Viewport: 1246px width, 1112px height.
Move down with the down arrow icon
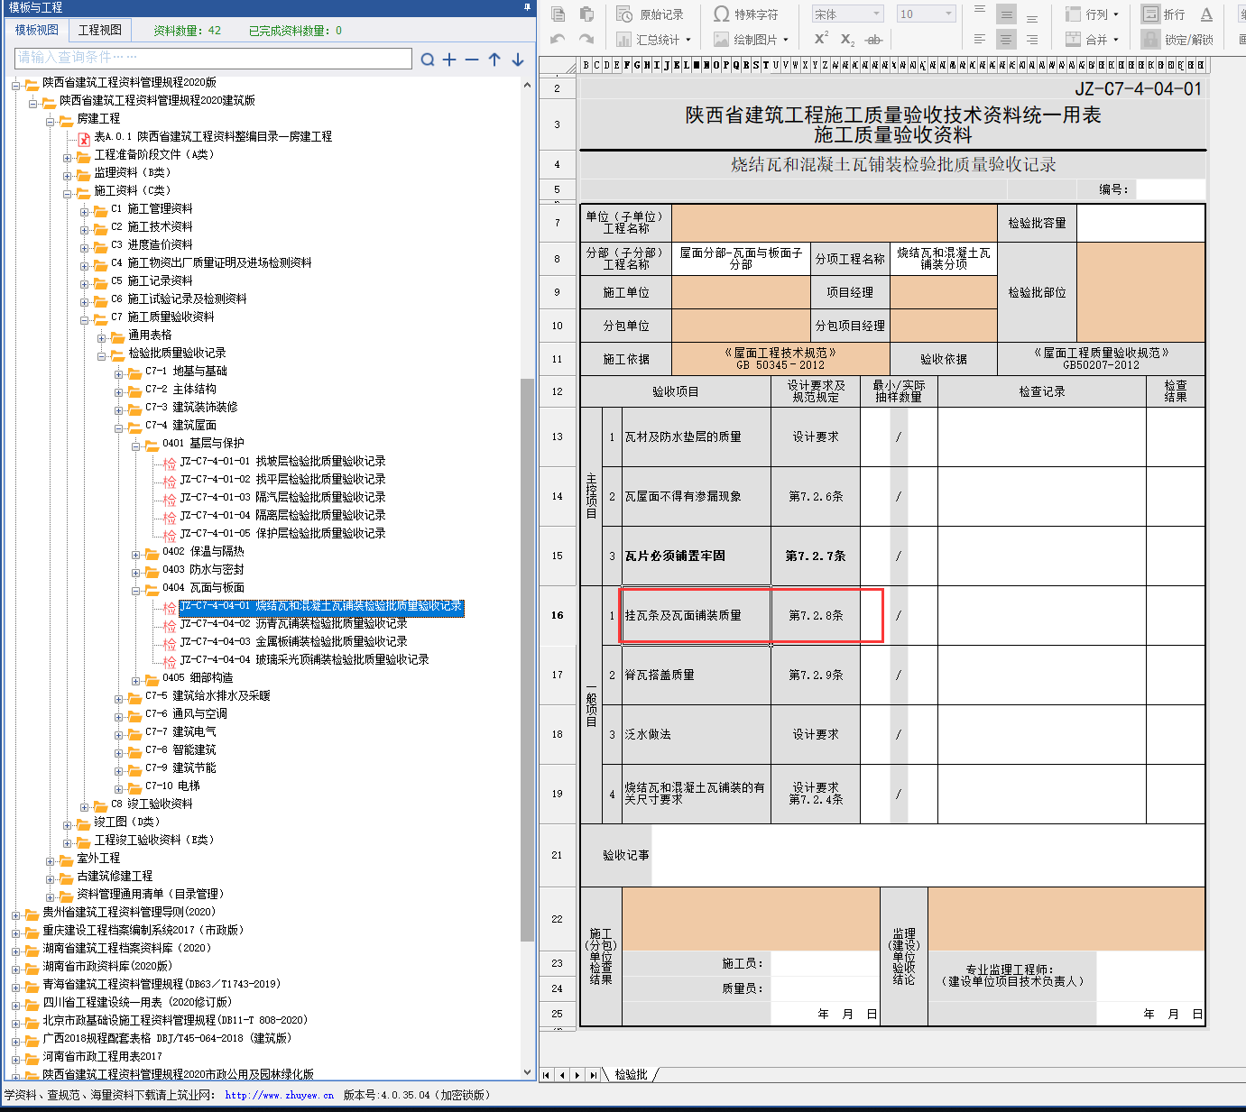tap(517, 60)
